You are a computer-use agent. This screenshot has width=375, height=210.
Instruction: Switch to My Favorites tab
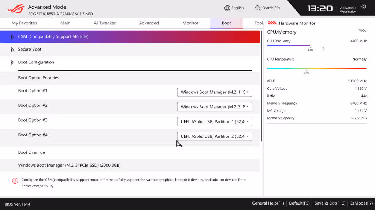coord(24,23)
